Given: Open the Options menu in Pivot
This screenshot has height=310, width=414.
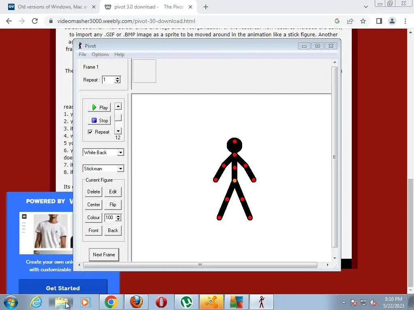Looking at the screenshot, I should coord(100,54).
